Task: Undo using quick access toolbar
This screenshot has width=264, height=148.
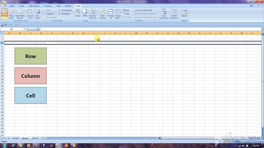Action: tap(5, 25)
